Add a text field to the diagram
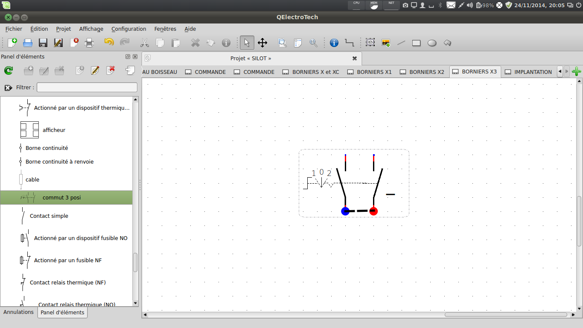 (x=370, y=43)
